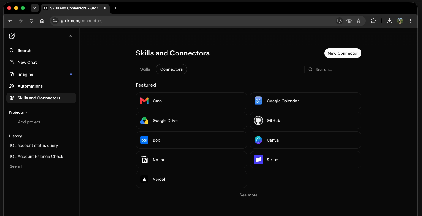Screen dimensions: 422x216
Task: Click the Search magnifier icon in sidebar
Action: point(12,50)
